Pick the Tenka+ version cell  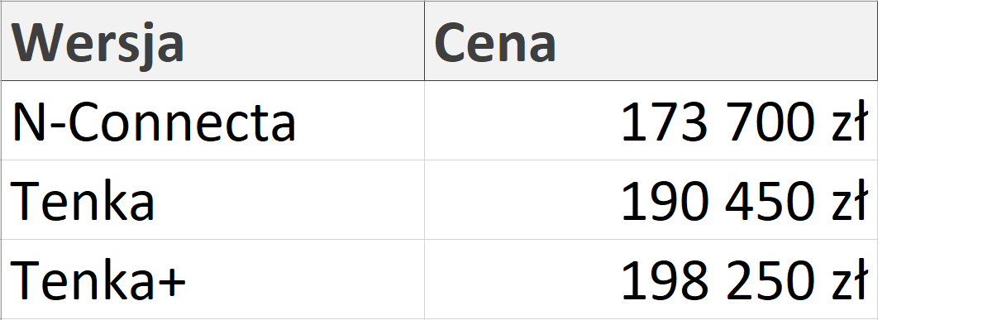pos(212,279)
